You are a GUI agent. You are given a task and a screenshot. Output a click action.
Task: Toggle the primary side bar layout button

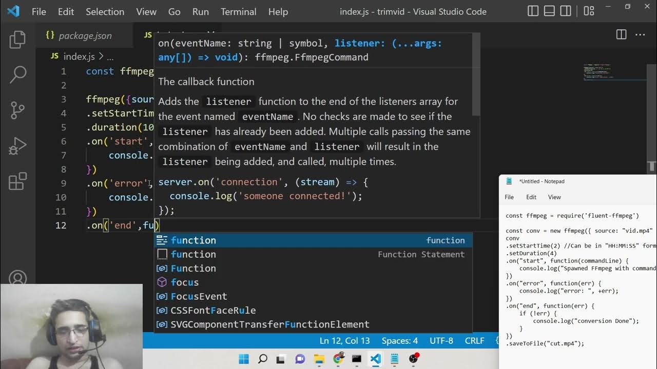pos(533,11)
